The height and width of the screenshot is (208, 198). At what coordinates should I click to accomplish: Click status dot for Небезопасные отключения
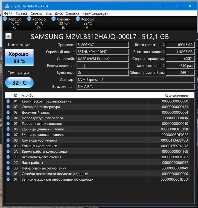point(8,168)
